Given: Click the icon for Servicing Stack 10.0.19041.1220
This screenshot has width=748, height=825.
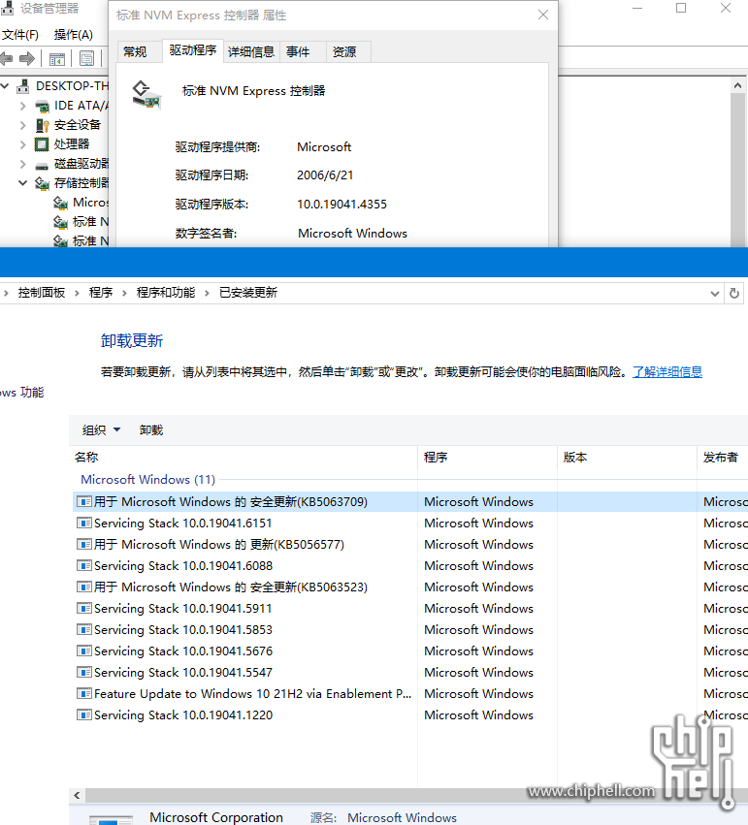Looking at the screenshot, I should point(83,715).
